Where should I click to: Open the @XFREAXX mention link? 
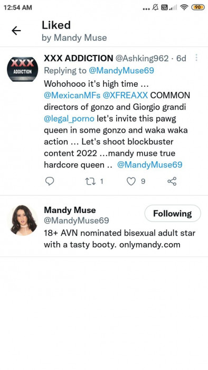point(125,95)
